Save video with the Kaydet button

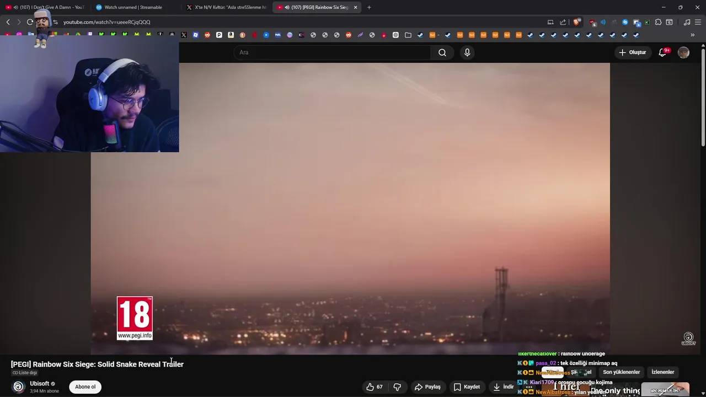(467, 387)
